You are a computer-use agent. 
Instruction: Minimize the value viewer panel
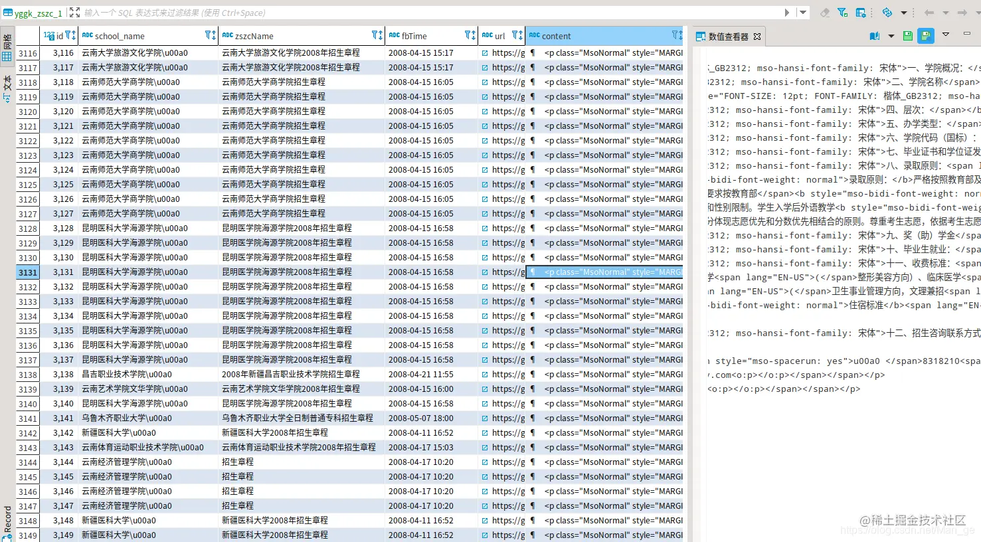coord(967,33)
